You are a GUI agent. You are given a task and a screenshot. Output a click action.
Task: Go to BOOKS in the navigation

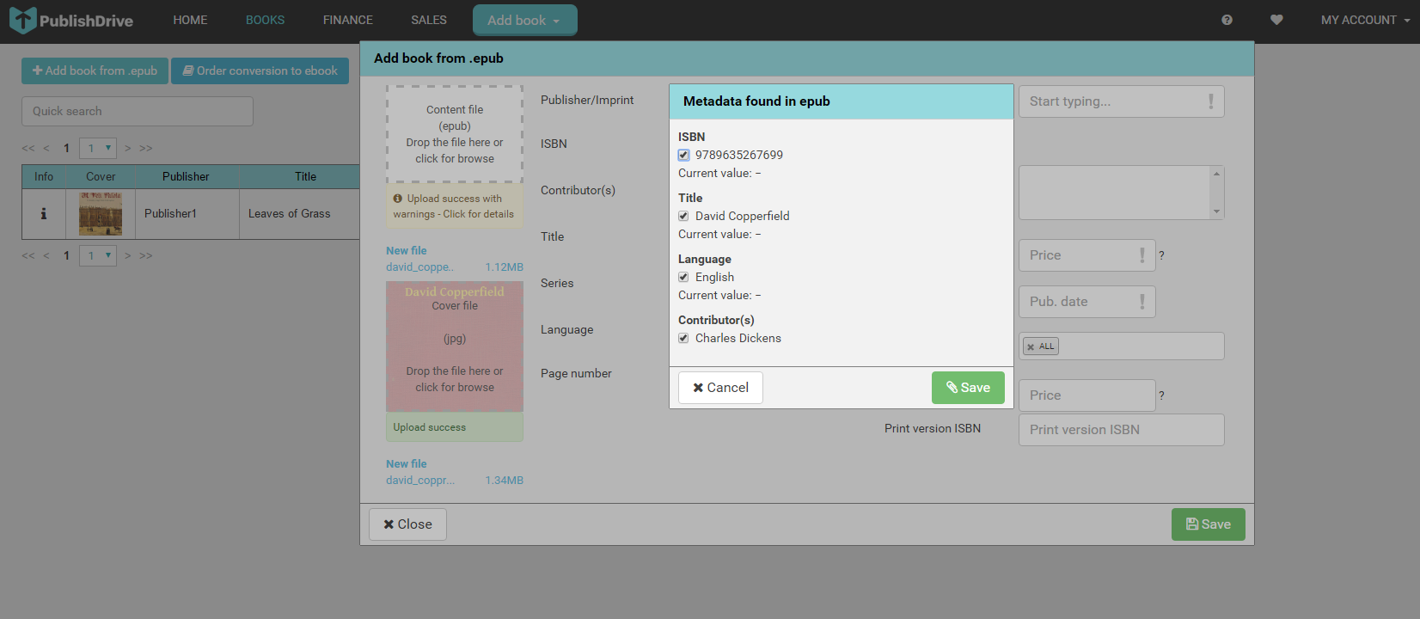[x=265, y=20]
